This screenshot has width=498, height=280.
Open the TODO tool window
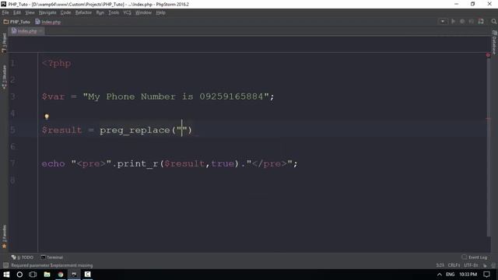(x=23, y=257)
